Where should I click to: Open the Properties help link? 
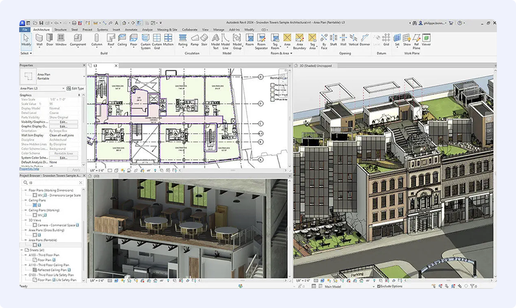tap(30, 169)
